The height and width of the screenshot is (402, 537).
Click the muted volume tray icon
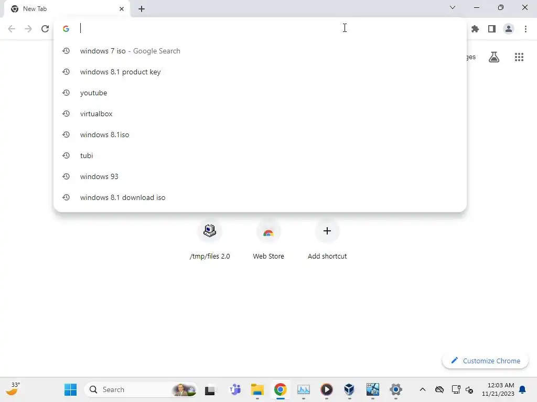[x=469, y=389]
